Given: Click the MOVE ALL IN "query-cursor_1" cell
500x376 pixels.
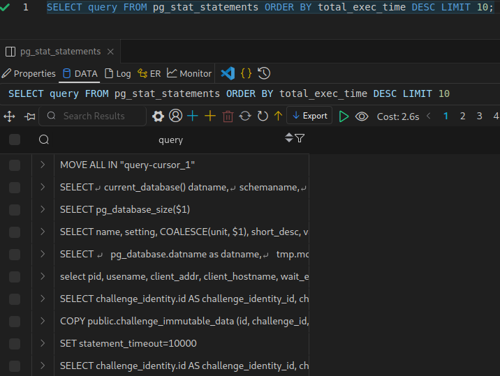Looking at the screenshot, I should (182, 165).
